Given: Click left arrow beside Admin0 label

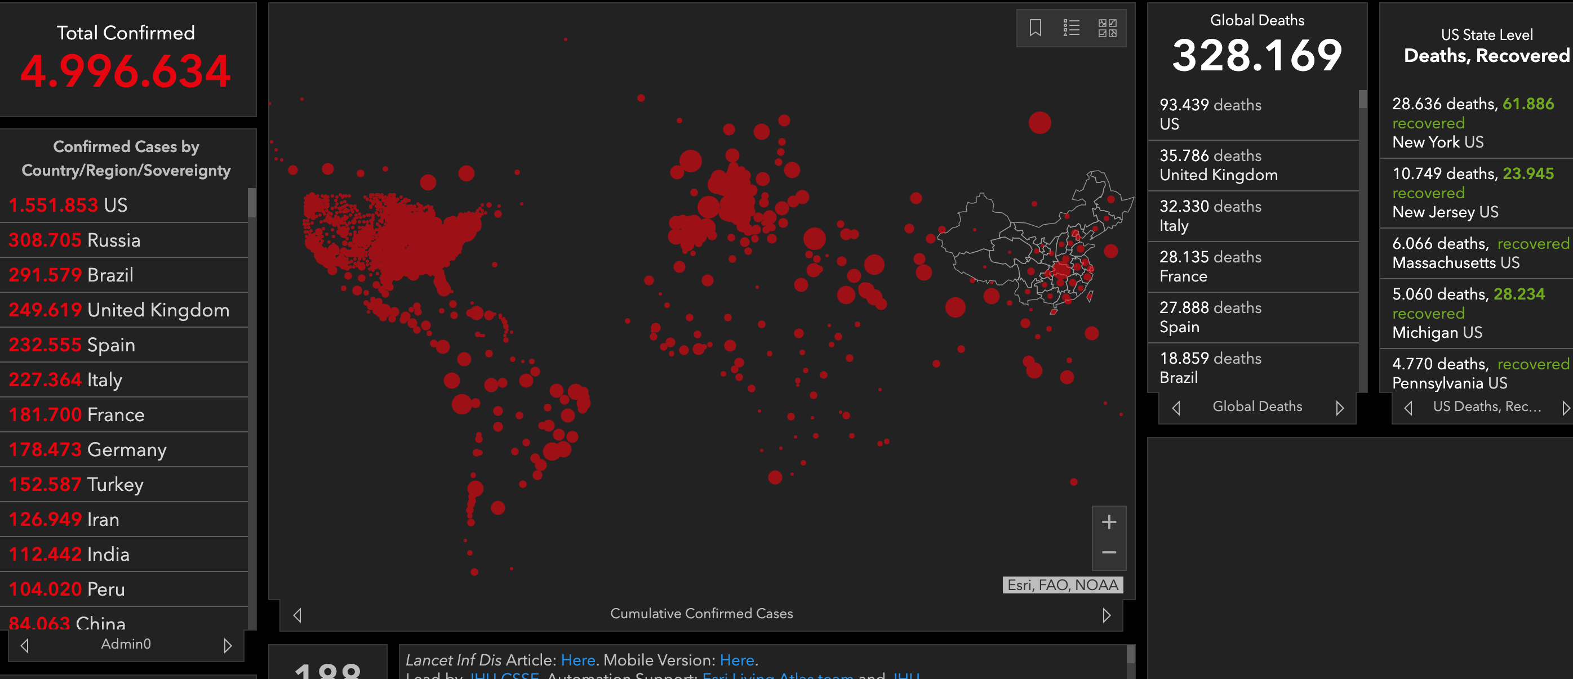Looking at the screenshot, I should [25, 645].
